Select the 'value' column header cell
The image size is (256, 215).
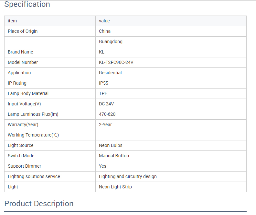104,21
